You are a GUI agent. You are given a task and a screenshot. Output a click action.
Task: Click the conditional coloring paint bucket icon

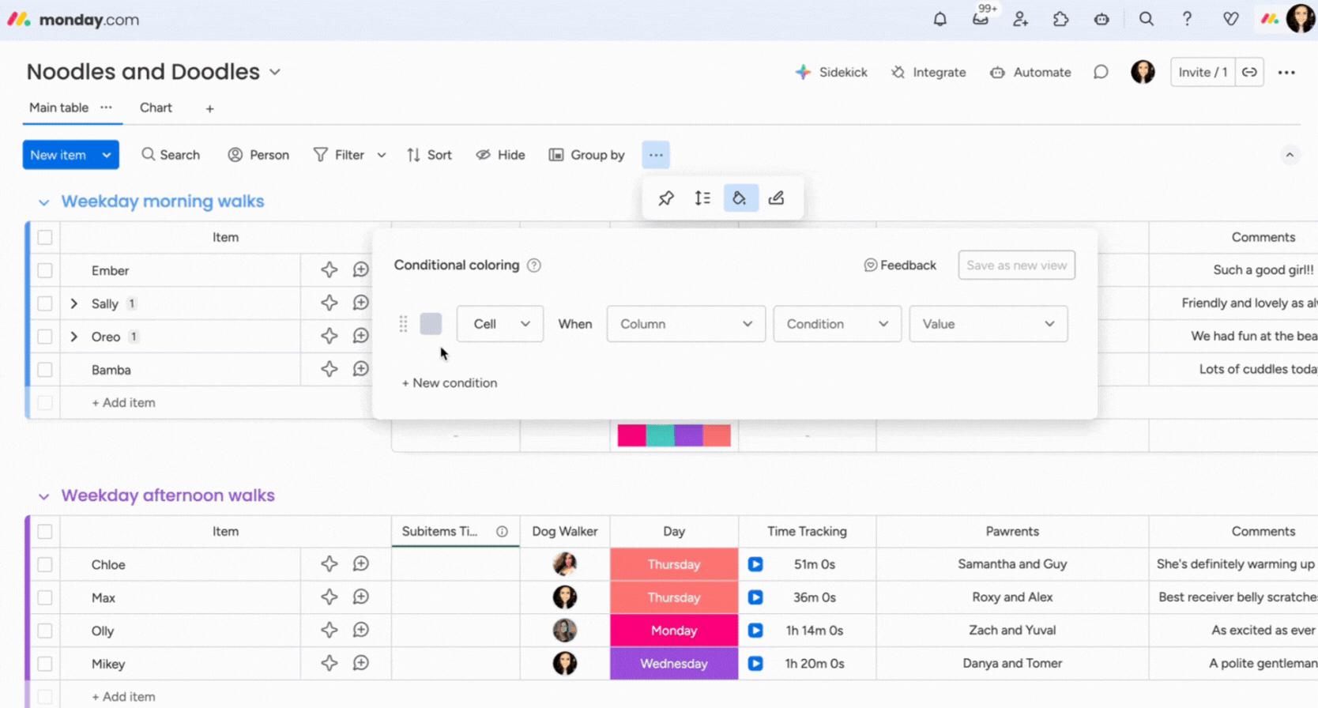[740, 198]
